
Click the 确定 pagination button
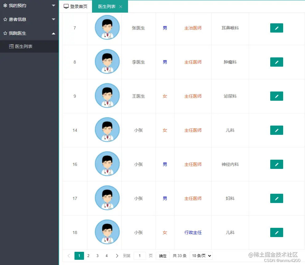point(163,255)
